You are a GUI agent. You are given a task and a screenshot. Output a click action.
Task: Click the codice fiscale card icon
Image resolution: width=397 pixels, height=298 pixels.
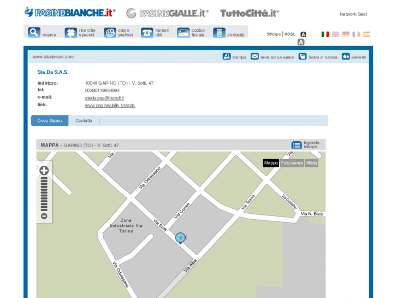click(183, 33)
